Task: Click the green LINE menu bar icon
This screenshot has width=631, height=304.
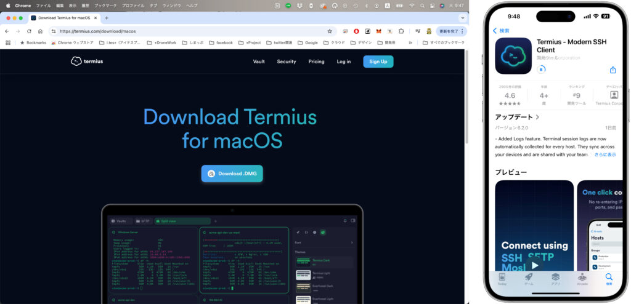Action: pyautogui.click(x=288, y=6)
